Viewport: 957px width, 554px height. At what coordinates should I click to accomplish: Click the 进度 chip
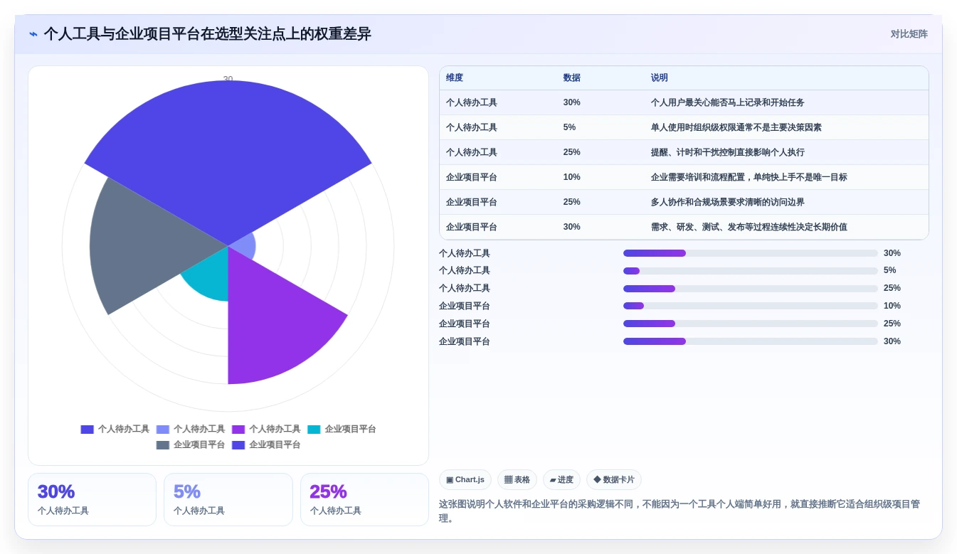click(x=561, y=480)
